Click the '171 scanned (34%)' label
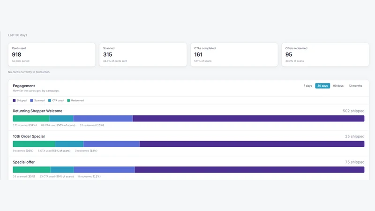Image resolution: width=375 pixels, height=211 pixels. (25, 125)
